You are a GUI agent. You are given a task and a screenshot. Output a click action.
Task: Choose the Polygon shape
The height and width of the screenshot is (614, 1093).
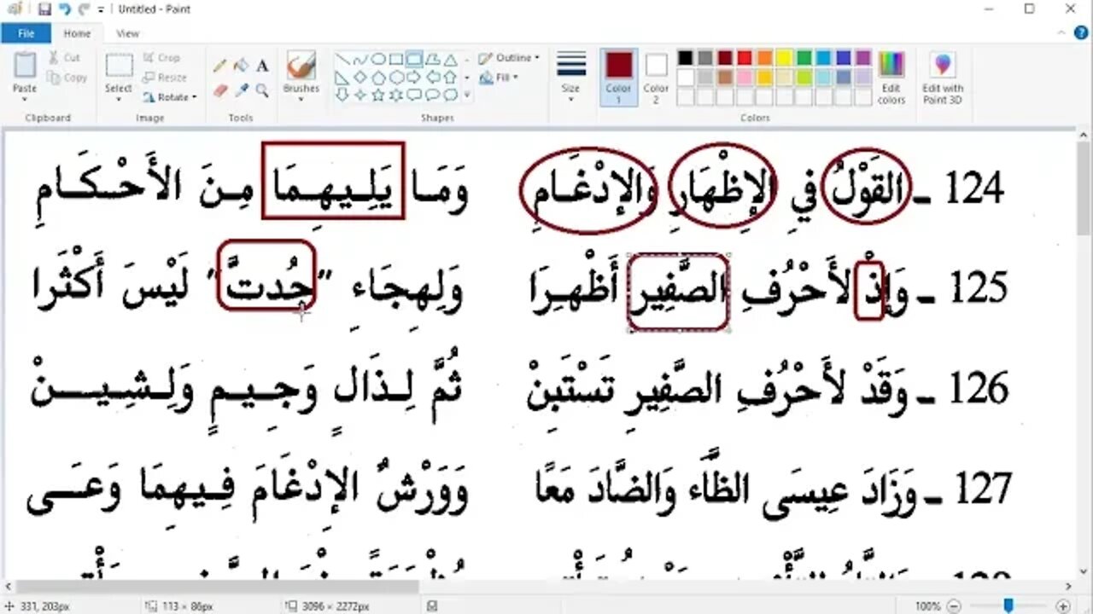click(432, 60)
